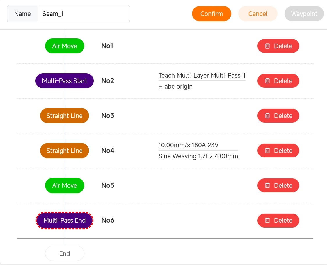
Task: Click the trash icon in row No4
Action: (x=268, y=151)
